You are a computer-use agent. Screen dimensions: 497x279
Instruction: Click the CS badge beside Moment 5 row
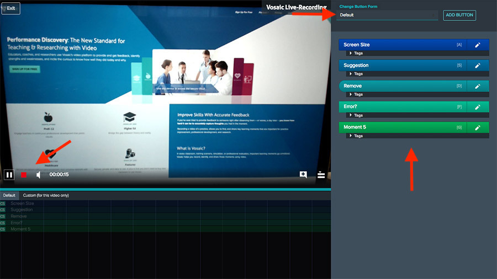(3, 229)
